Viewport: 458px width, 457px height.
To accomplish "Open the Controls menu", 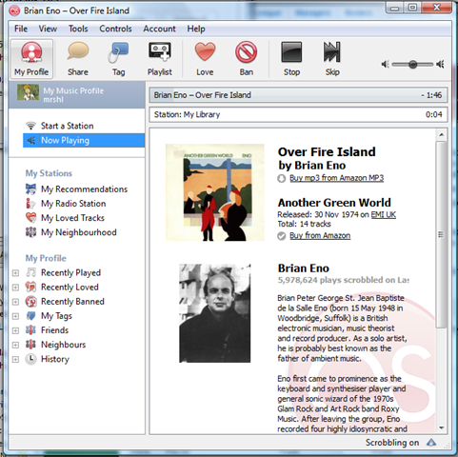I will click(x=115, y=29).
